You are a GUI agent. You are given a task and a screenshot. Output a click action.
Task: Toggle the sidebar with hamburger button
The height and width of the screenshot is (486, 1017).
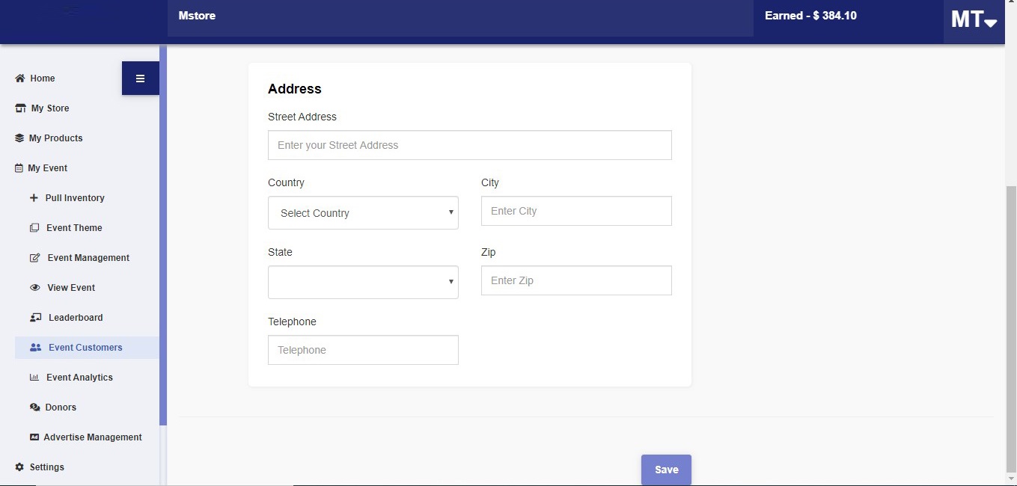(x=140, y=79)
